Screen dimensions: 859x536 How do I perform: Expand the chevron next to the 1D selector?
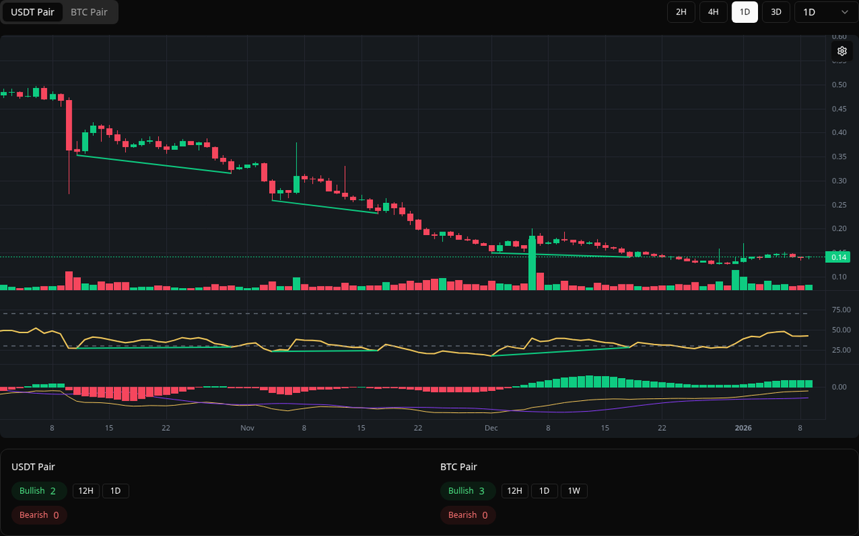(x=845, y=12)
